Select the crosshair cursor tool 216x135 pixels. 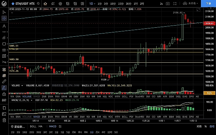[4, 18]
